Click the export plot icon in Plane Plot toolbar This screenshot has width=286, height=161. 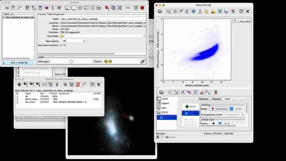tap(233, 12)
